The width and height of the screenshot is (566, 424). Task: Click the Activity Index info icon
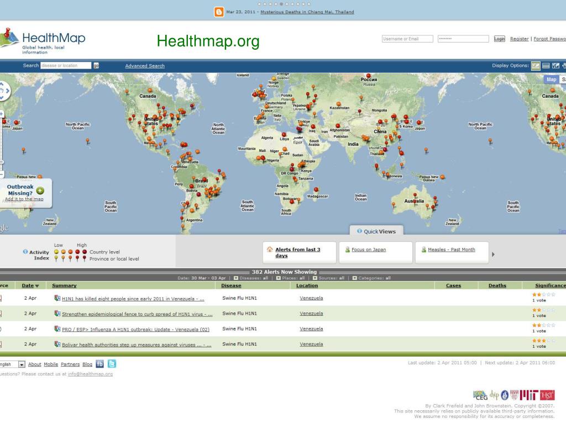(25, 252)
